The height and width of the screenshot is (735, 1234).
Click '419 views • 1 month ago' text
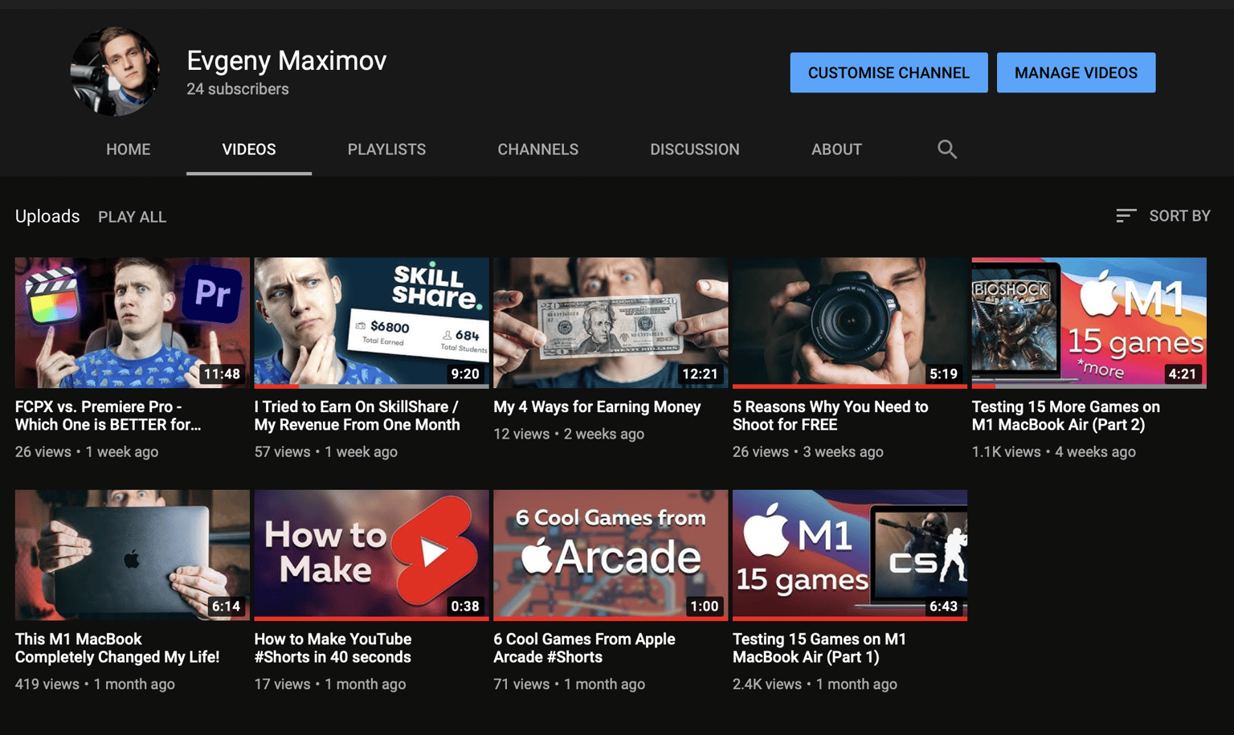click(x=95, y=684)
